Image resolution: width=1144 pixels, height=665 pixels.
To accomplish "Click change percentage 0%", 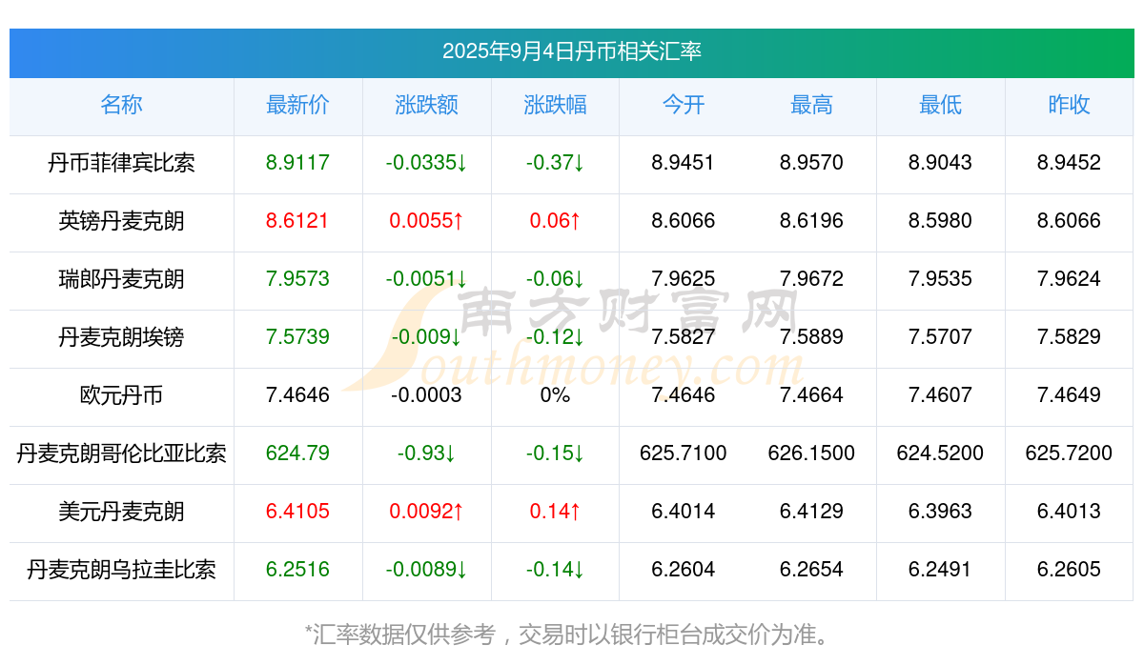I will [556, 395].
